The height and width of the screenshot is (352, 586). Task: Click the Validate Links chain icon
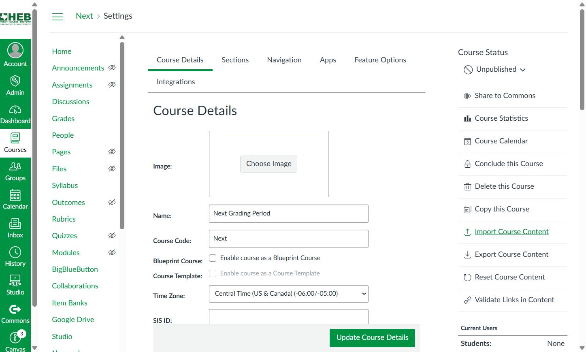467,300
